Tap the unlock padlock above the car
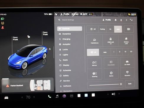The width and height of the screenshot is (144, 108). 29,37
